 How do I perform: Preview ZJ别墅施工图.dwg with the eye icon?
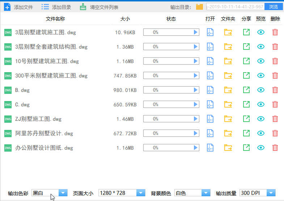[x=261, y=119]
